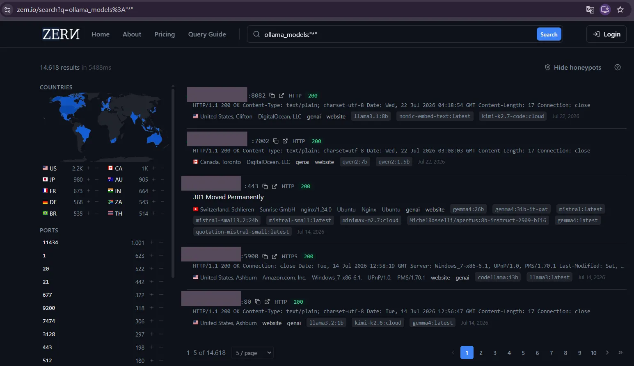
Task: Copy address of the :5900 result
Action: pos(265,257)
